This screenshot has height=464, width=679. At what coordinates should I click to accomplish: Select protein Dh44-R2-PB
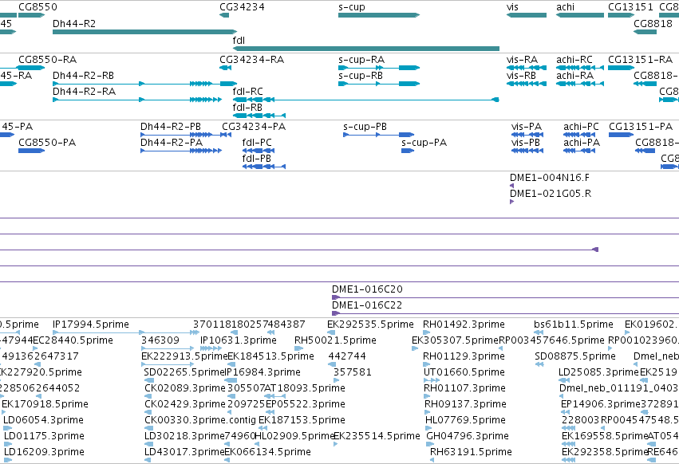[x=171, y=127]
